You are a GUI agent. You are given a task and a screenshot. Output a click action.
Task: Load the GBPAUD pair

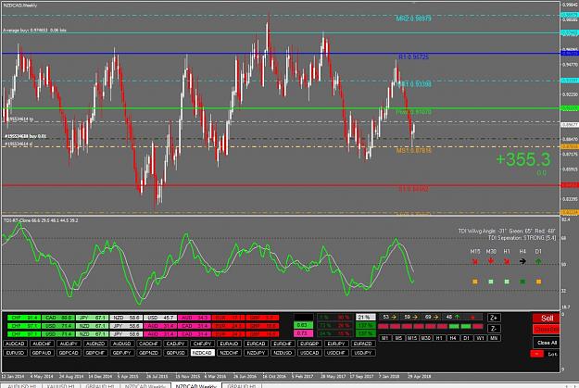tap(42, 353)
